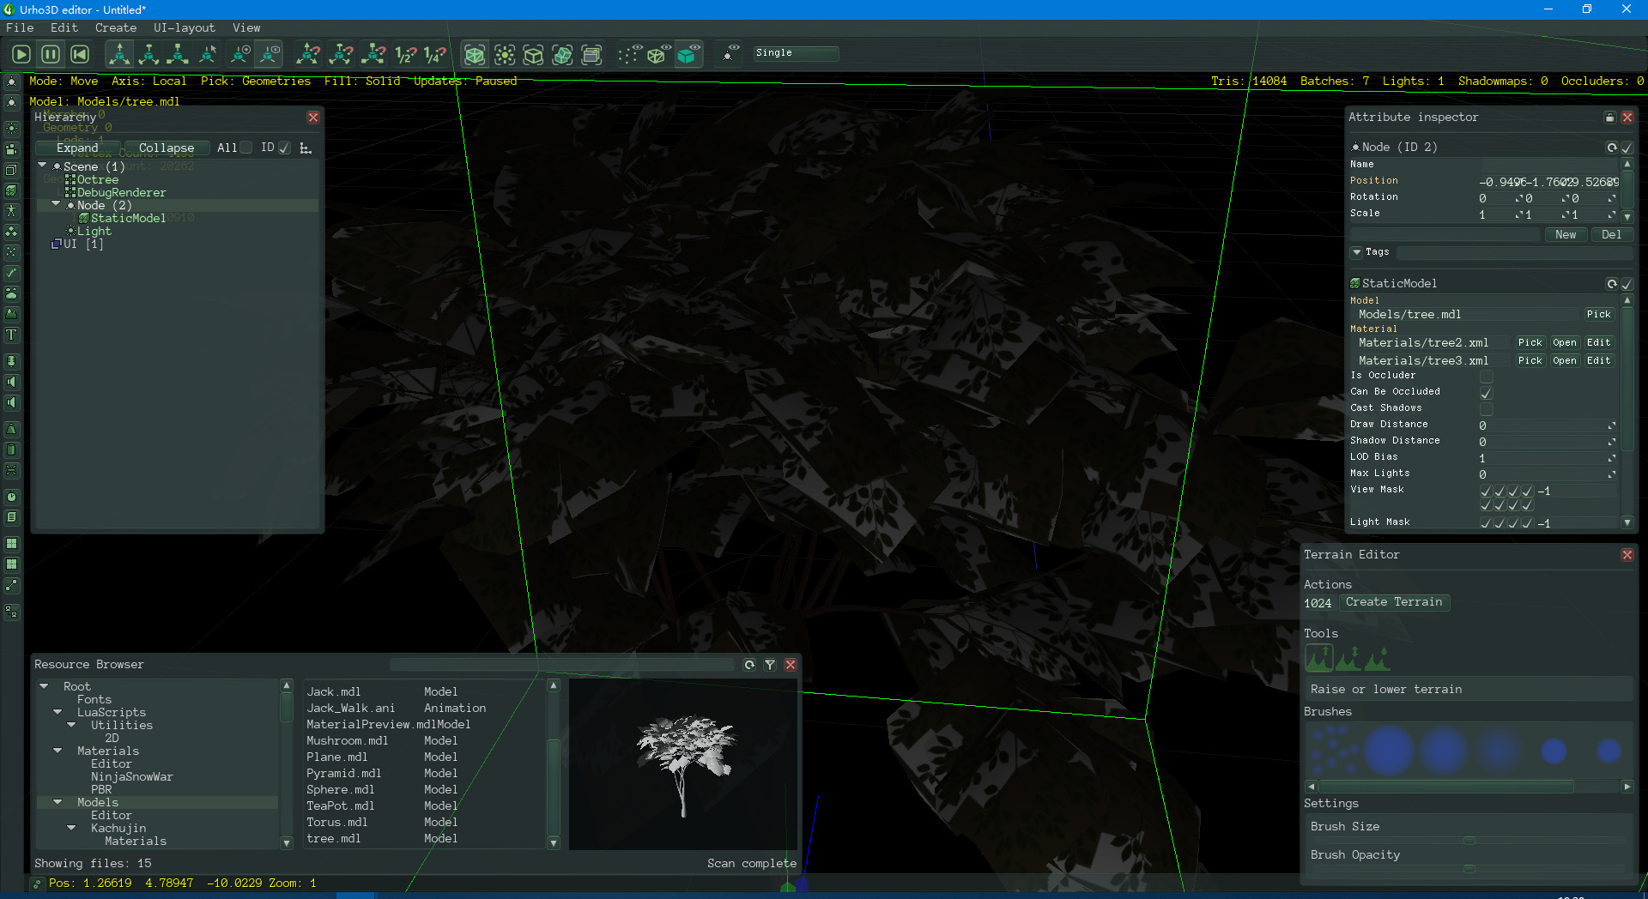Collapse the Materials folder in Root
This screenshot has height=899, width=1648.
(58, 751)
